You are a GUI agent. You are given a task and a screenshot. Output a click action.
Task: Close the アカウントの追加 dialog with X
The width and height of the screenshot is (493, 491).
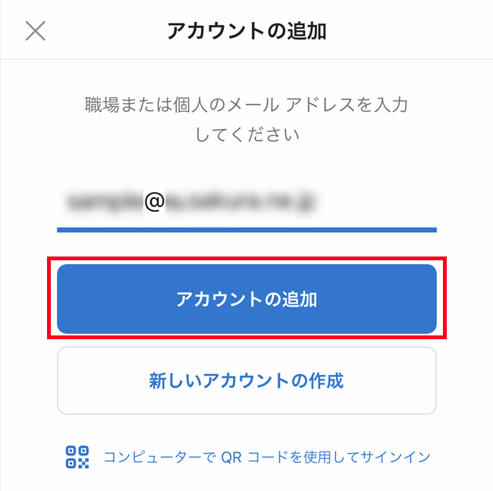36,31
